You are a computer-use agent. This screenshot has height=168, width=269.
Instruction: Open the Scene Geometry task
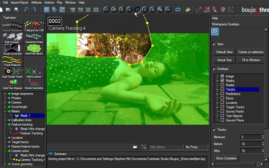click(x=34, y=84)
